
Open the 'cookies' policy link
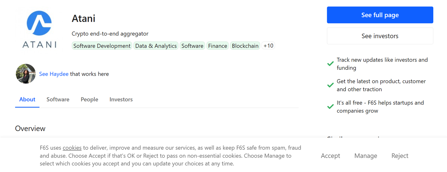[72, 148]
